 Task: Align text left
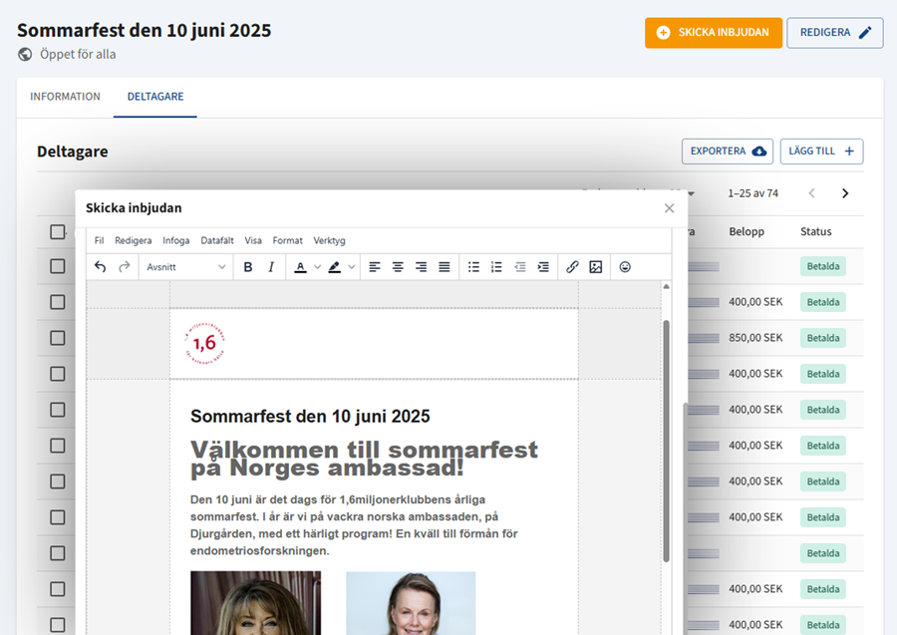(375, 267)
